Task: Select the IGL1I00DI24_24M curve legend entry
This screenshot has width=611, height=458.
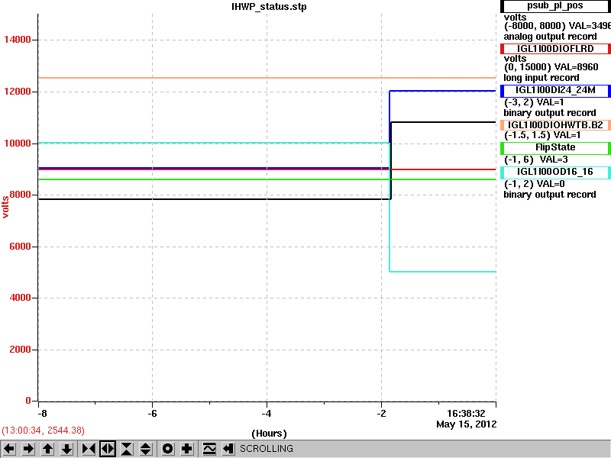Action: (555, 90)
